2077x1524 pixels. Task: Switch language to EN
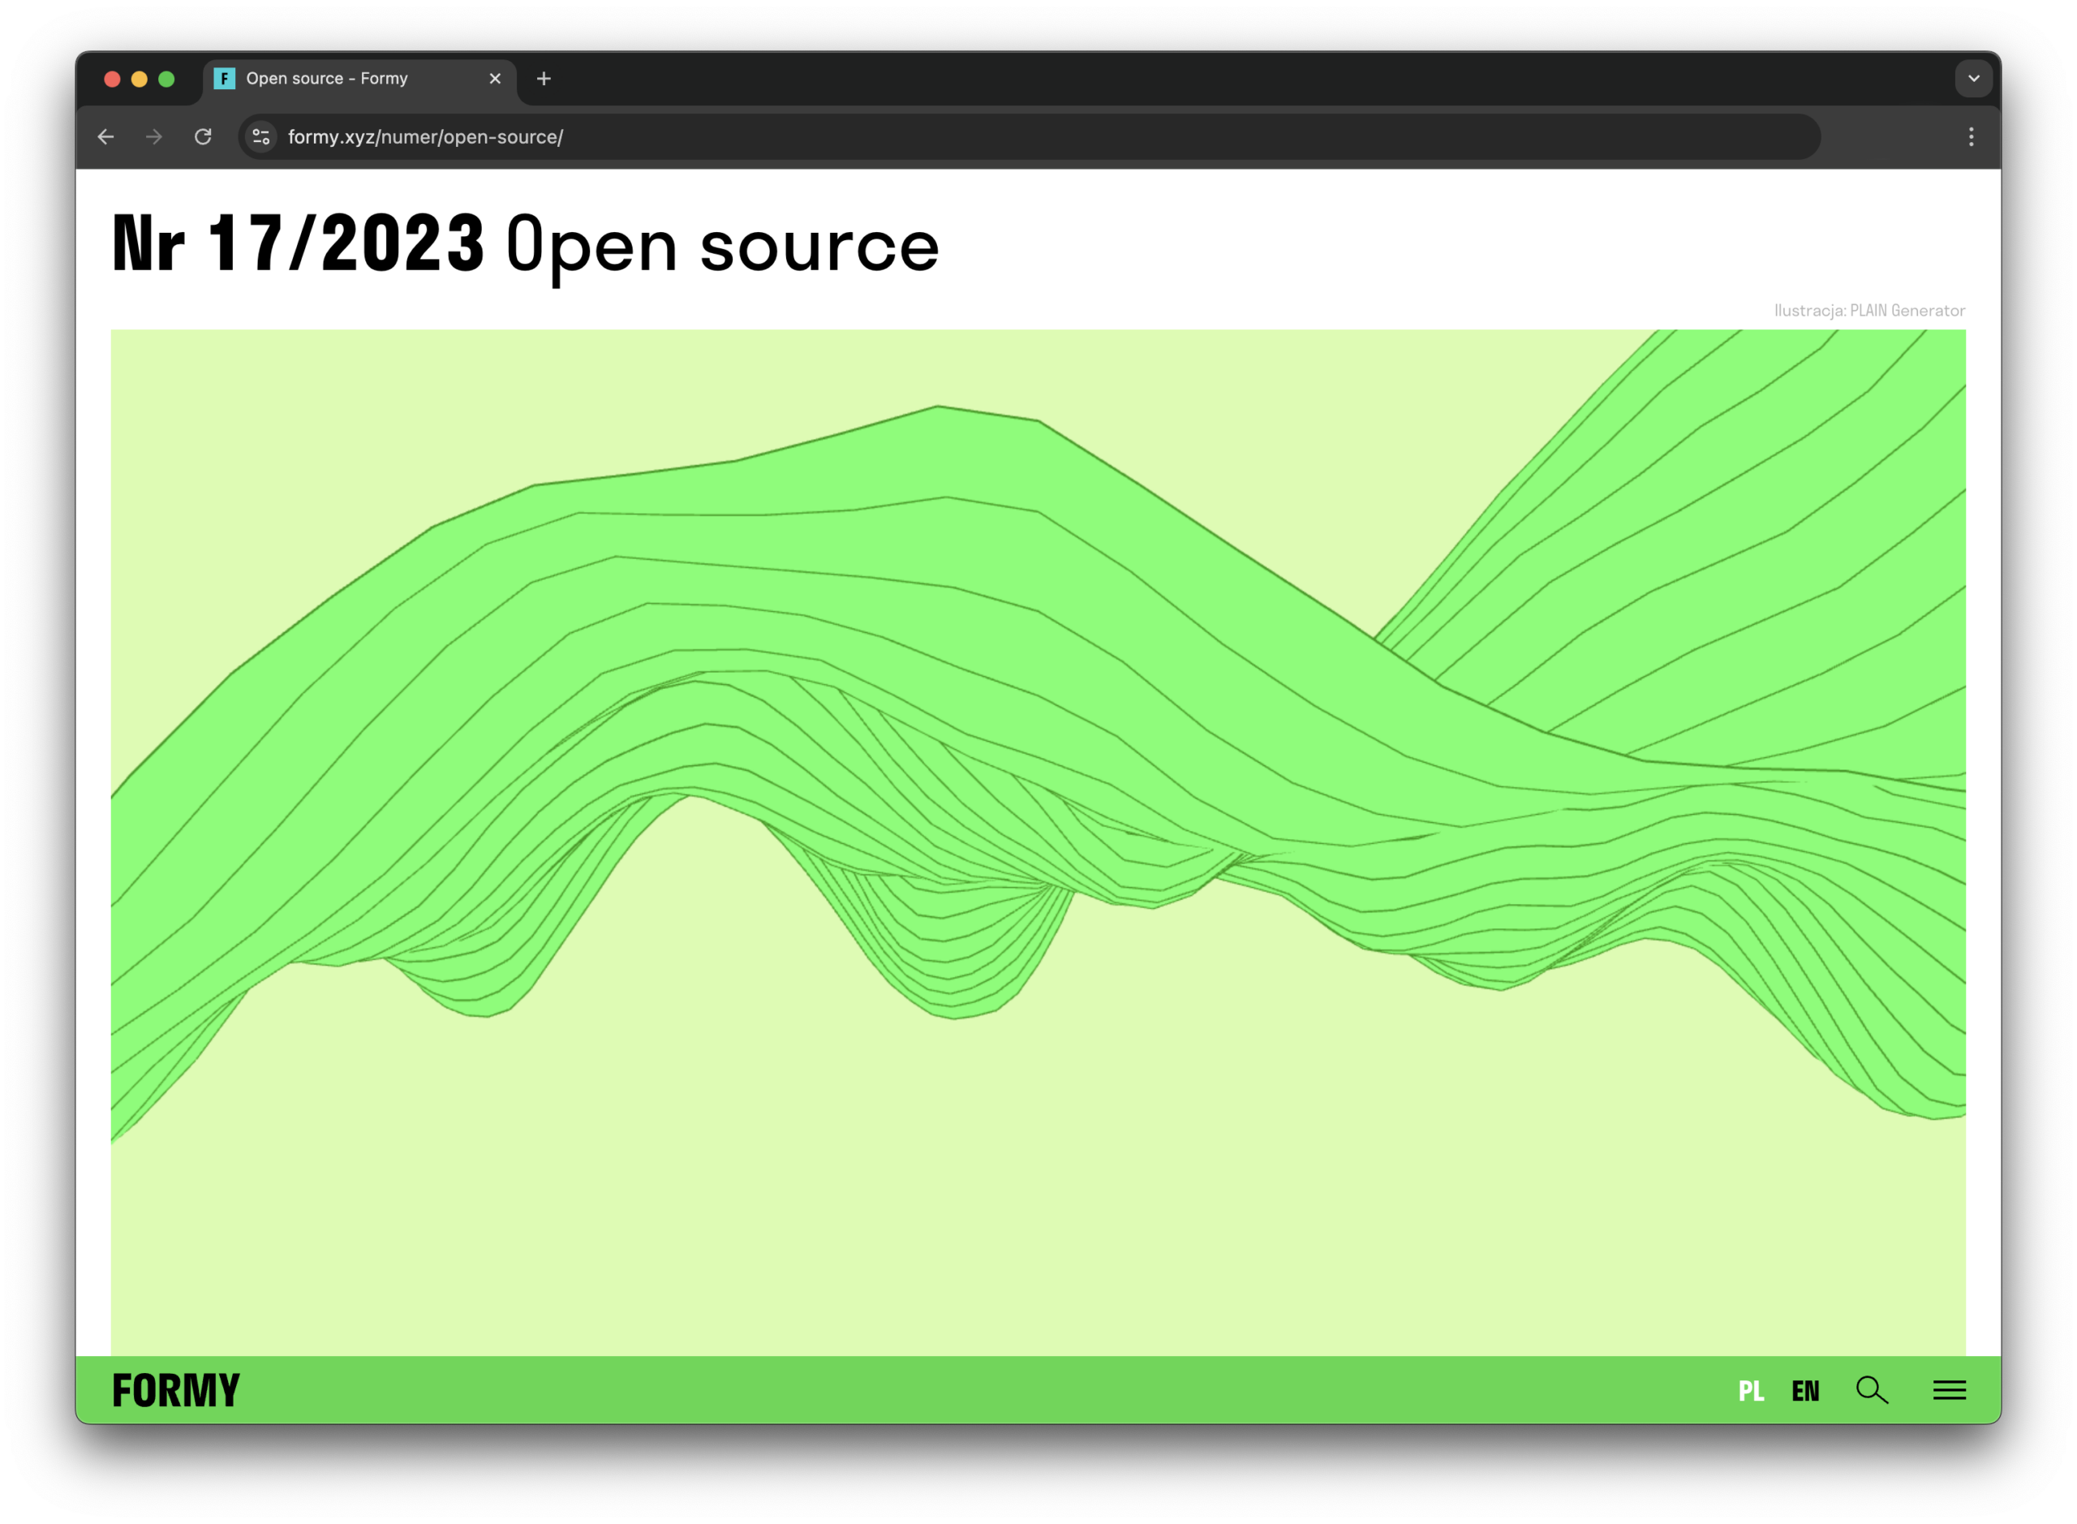1805,1390
